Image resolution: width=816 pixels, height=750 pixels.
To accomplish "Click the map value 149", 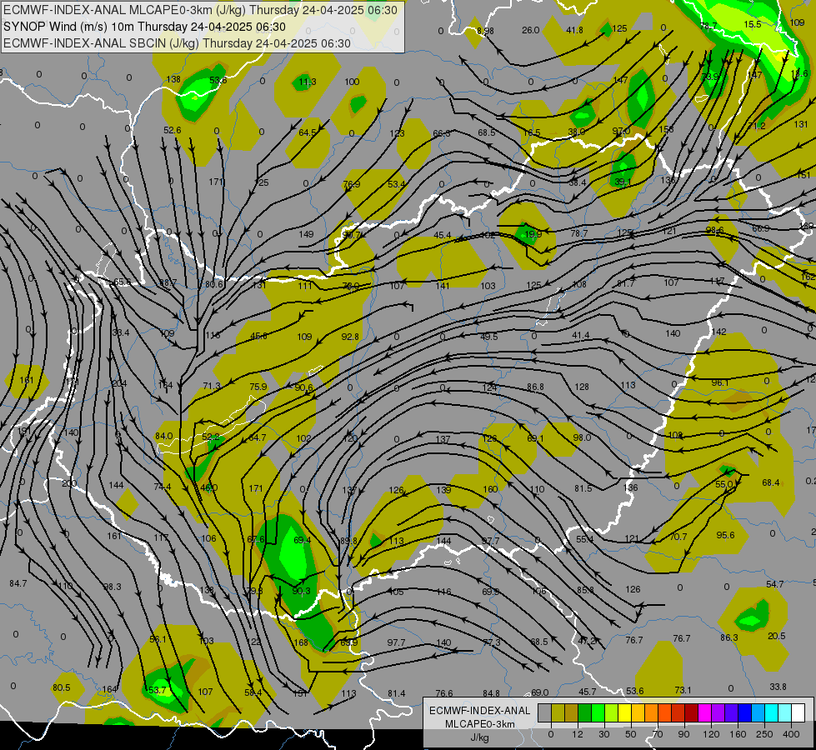I will tap(306, 234).
